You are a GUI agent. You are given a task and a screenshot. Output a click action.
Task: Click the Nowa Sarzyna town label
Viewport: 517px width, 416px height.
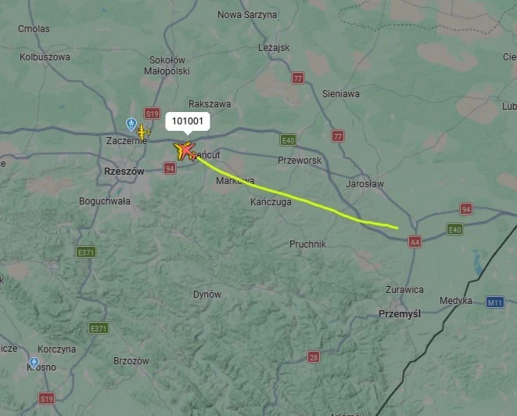(247, 15)
